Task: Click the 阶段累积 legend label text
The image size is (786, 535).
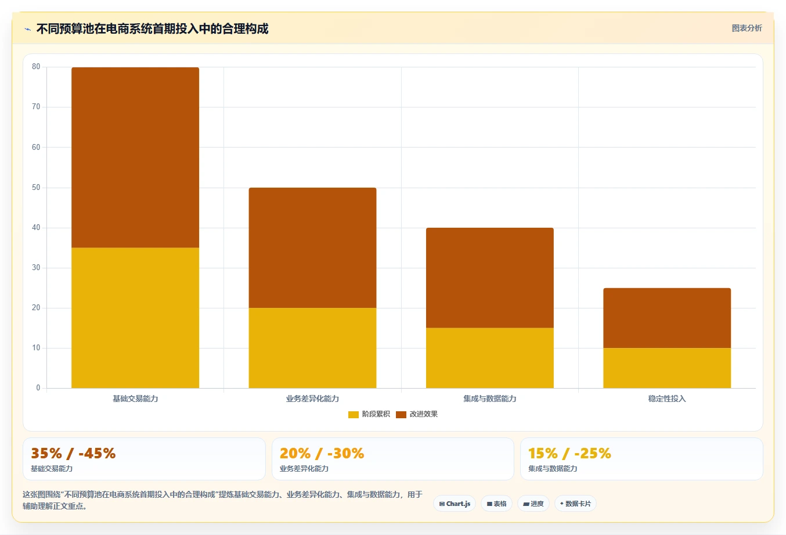Action: [x=376, y=414]
